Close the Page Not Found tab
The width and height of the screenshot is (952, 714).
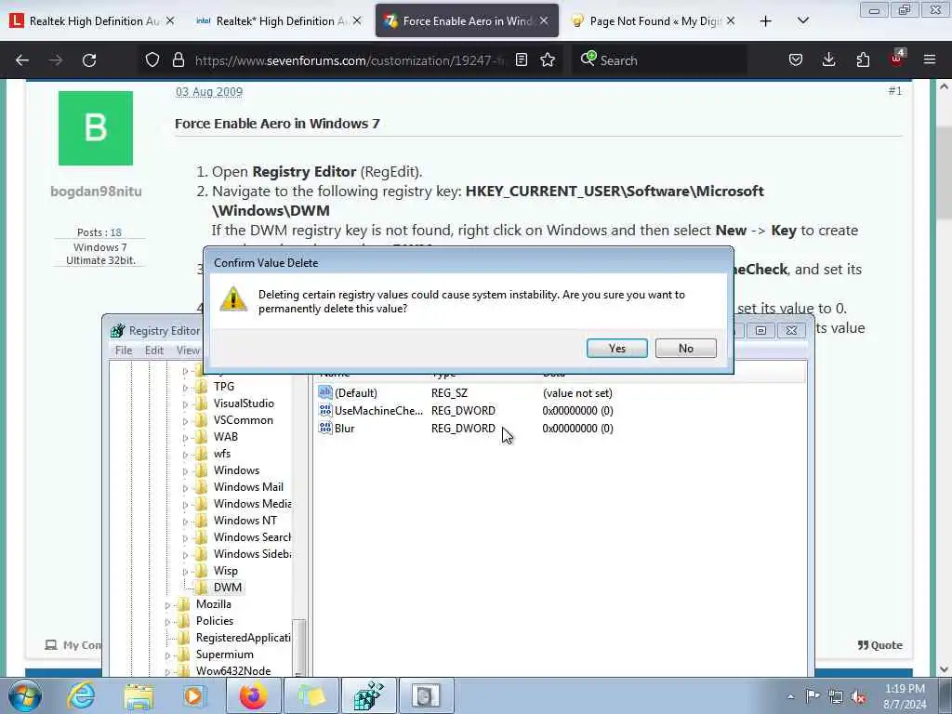731,20
